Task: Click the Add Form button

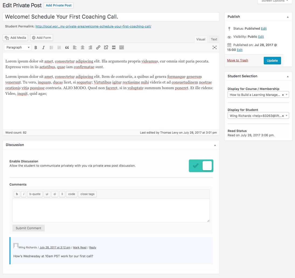Action: point(41,38)
